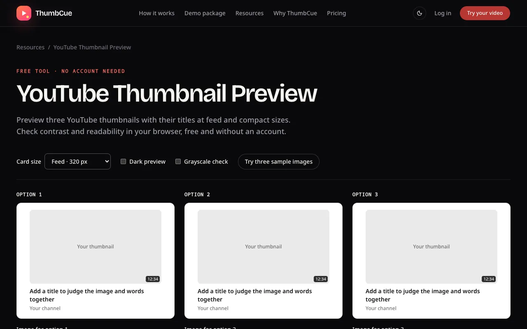
Task: Select the Option 2 thumbnail placeholder
Action: click(x=263, y=247)
